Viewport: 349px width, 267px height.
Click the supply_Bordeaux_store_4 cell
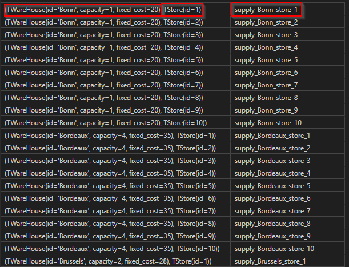287,173
